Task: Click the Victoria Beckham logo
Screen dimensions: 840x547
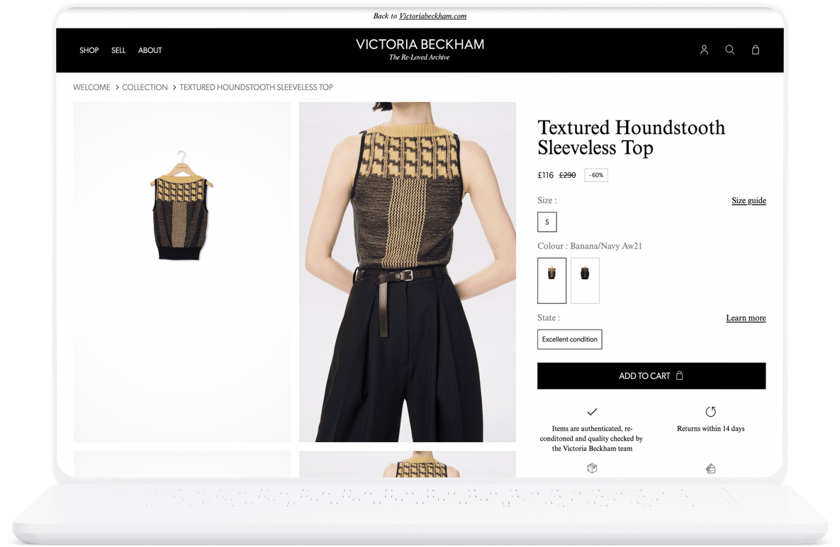Action: point(420,49)
